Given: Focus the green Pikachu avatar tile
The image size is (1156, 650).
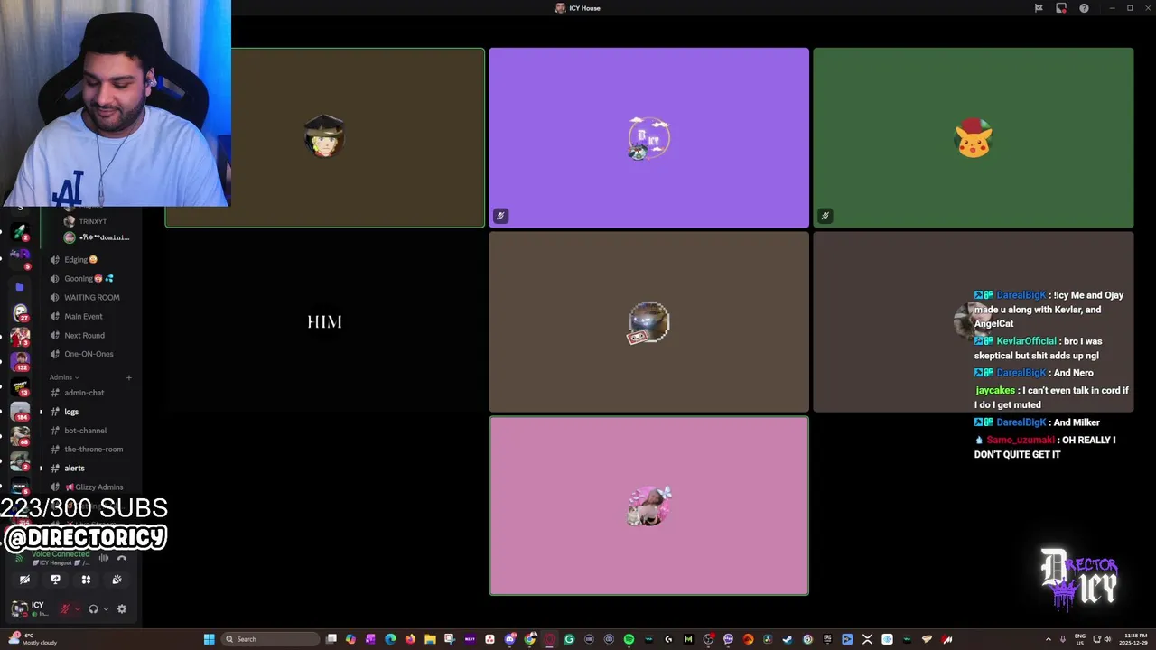Looking at the screenshot, I should pyautogui.click(x=973, y=138).
